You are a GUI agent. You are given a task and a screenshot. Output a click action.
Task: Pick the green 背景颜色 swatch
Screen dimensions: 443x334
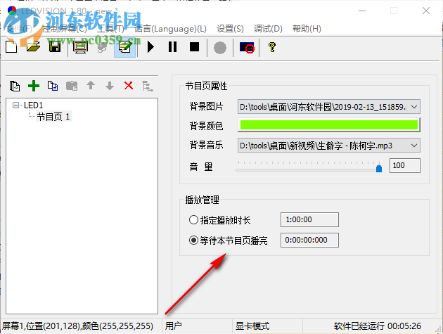pyautogui.click(x=329, y=125)
